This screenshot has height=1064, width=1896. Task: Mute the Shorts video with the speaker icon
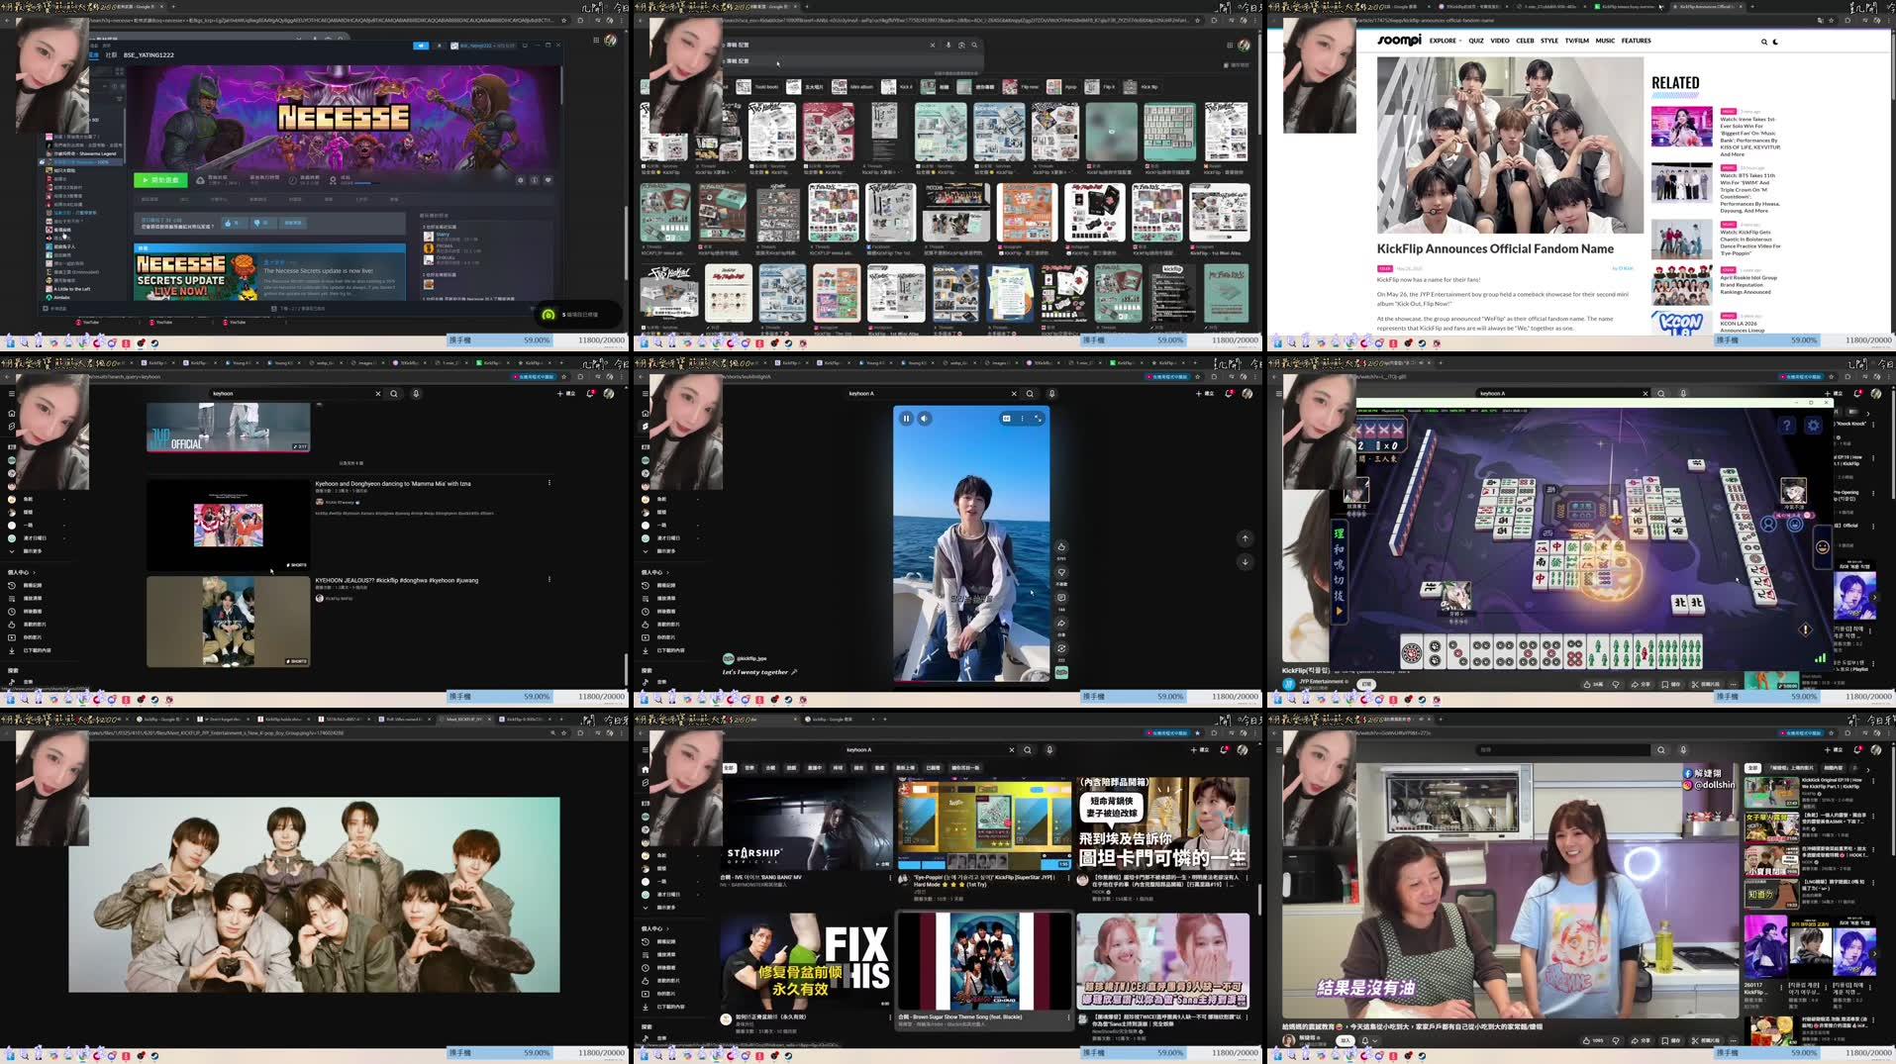[x=924, y=419]
